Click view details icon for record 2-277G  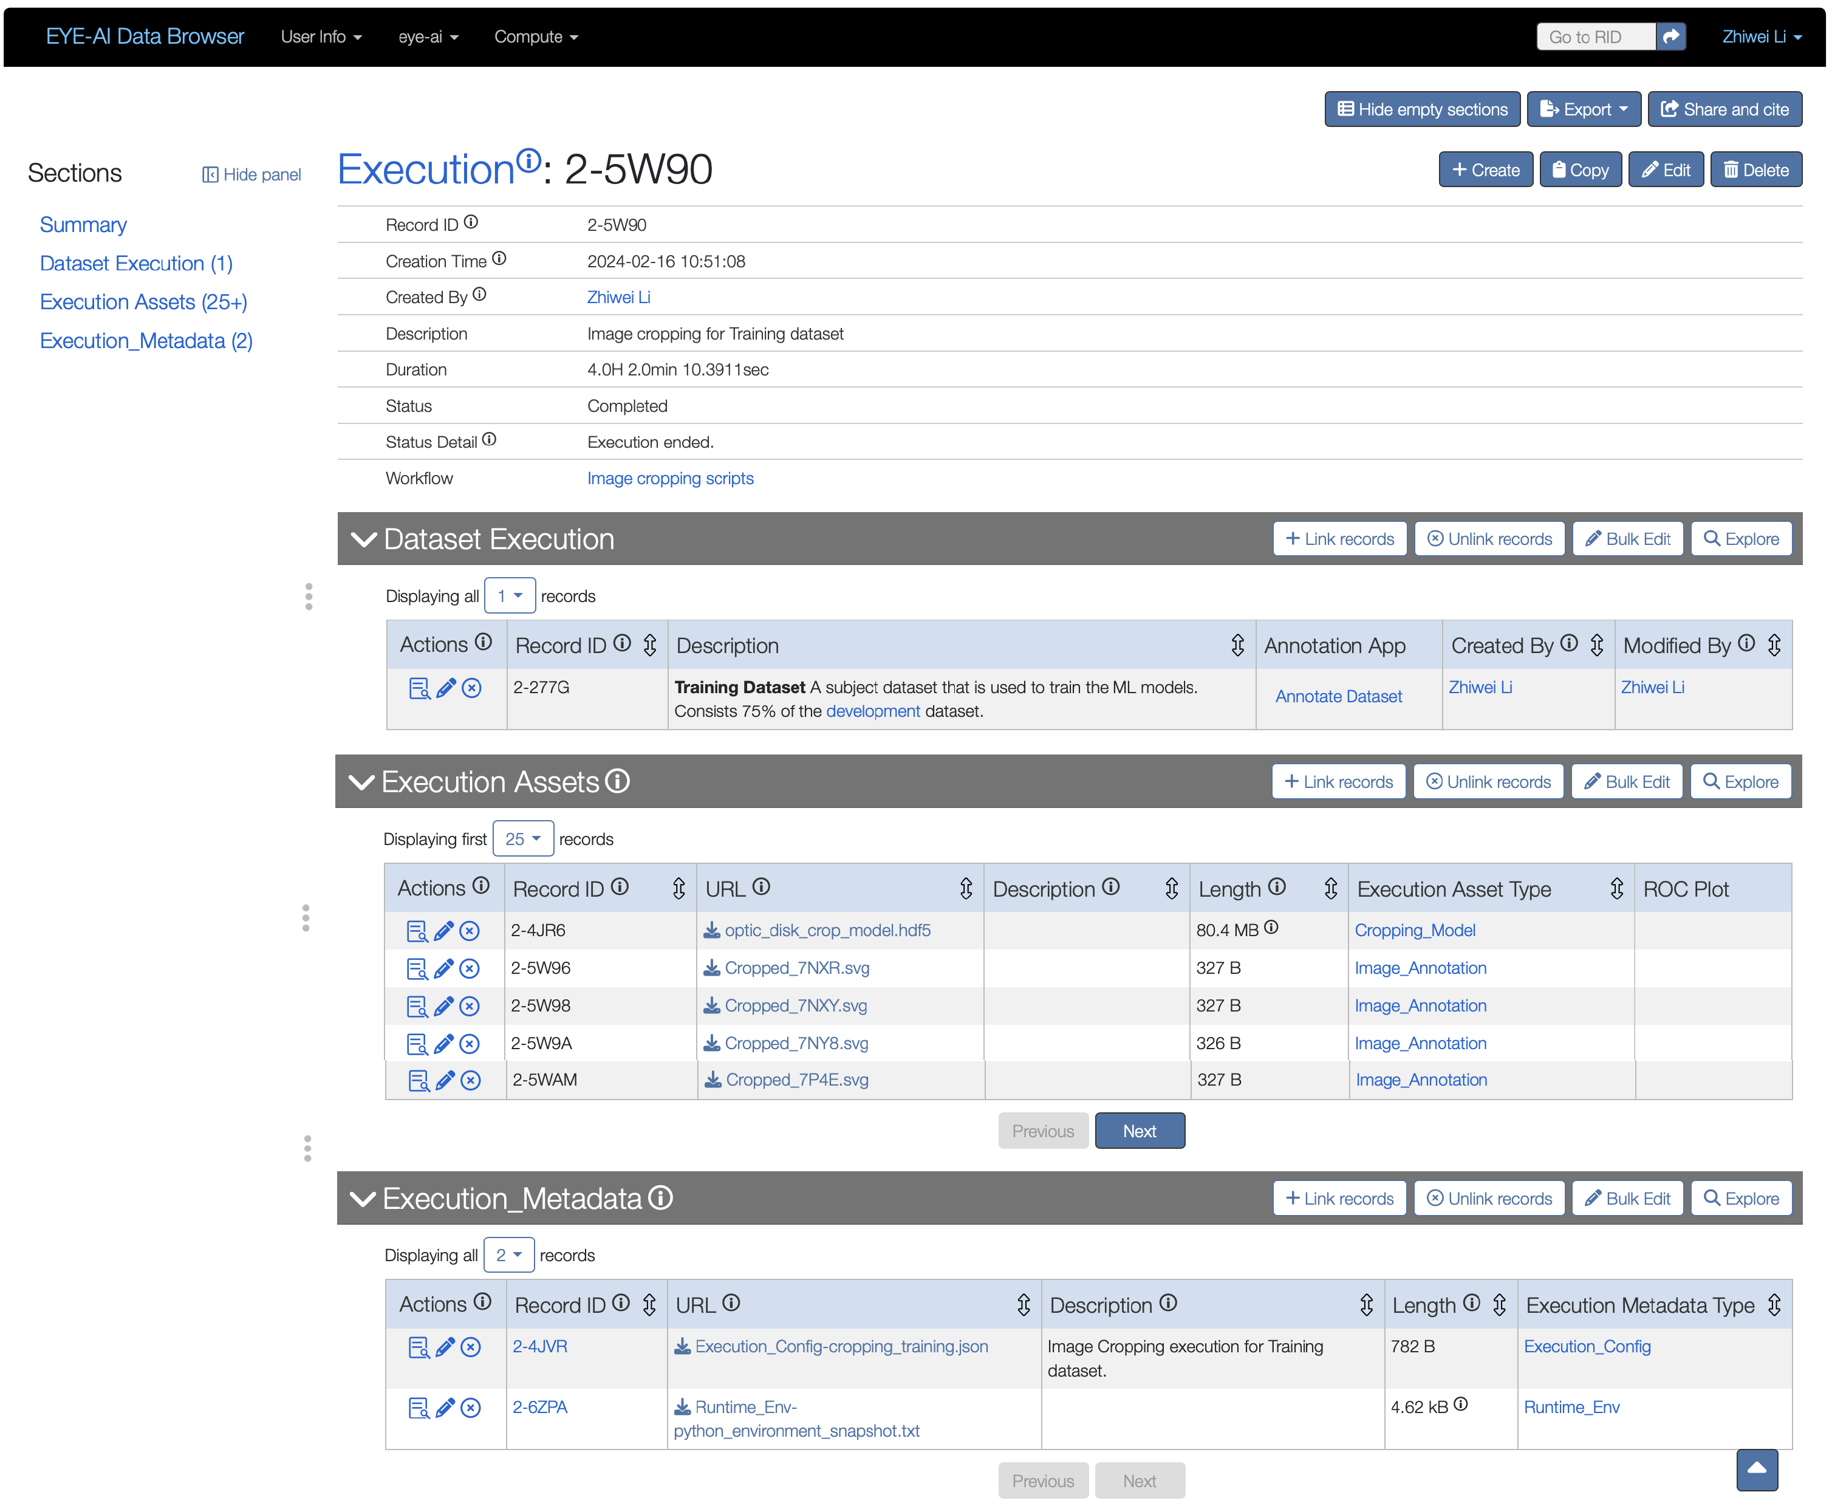click(x=419, y=689)
